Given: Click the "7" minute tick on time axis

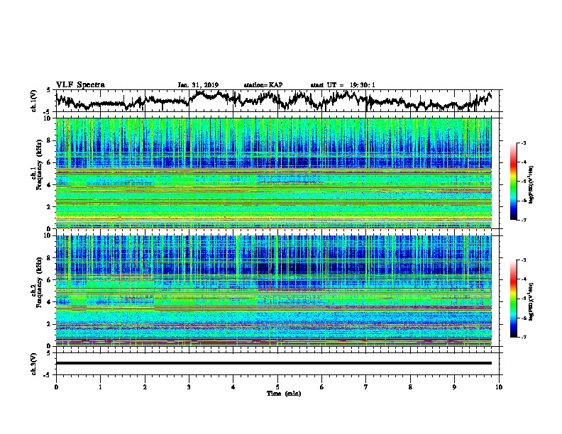Looking at the screenshot, I should pos(366,387).
